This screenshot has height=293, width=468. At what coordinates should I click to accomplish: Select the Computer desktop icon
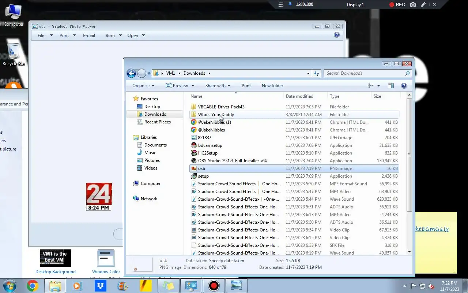tap(14, 15)
